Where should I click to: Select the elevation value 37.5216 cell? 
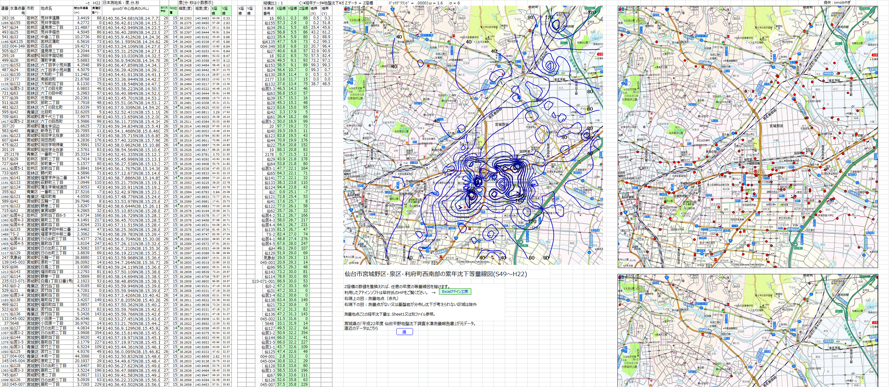point(82,192)
